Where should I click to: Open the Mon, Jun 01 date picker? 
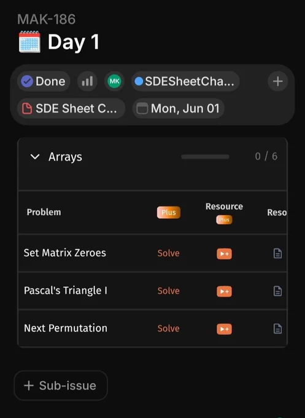pyautogui.click(x=179, y=109)
